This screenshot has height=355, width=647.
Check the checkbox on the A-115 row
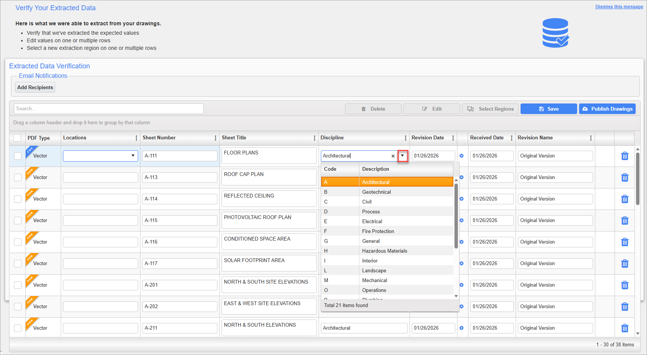(x=17, y=220)
